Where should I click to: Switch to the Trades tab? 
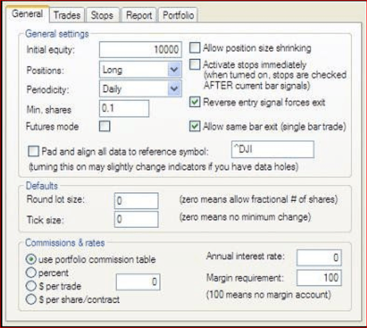[x=66, y=15]
